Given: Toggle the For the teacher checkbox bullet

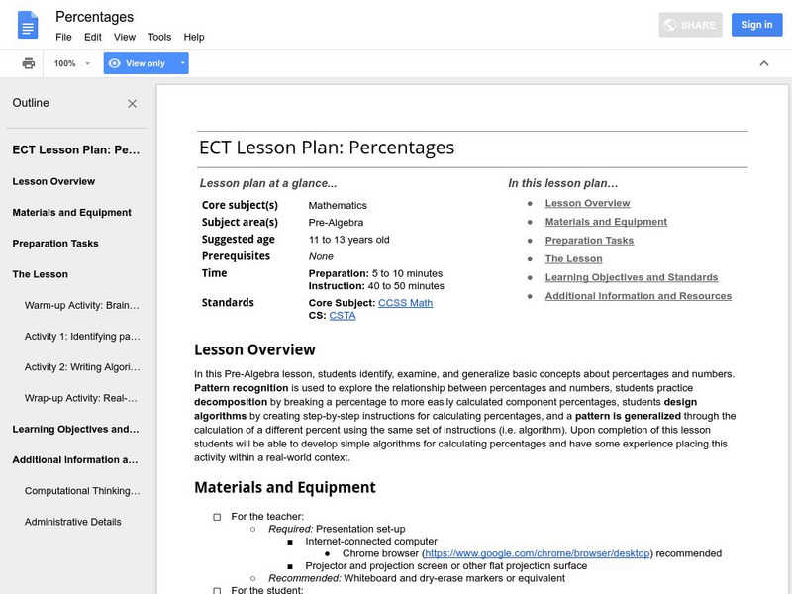Looking at the screenshot, I should click(x=217, y=517).
